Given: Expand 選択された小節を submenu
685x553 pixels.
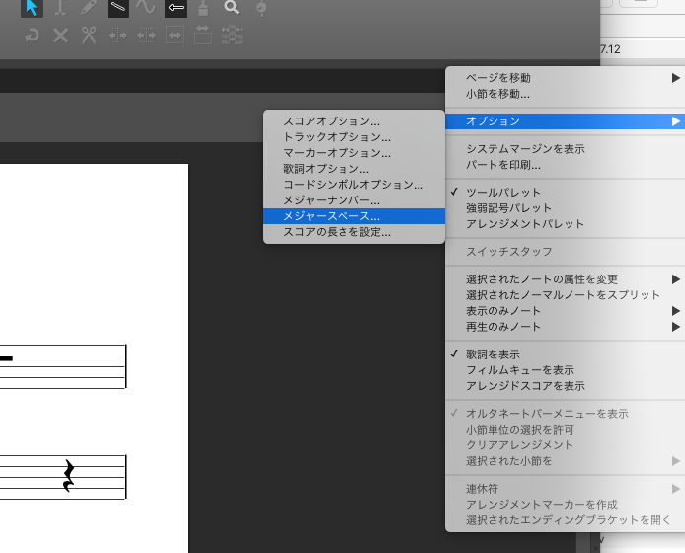Looking at the screenshot, I should tap(565, 461).
